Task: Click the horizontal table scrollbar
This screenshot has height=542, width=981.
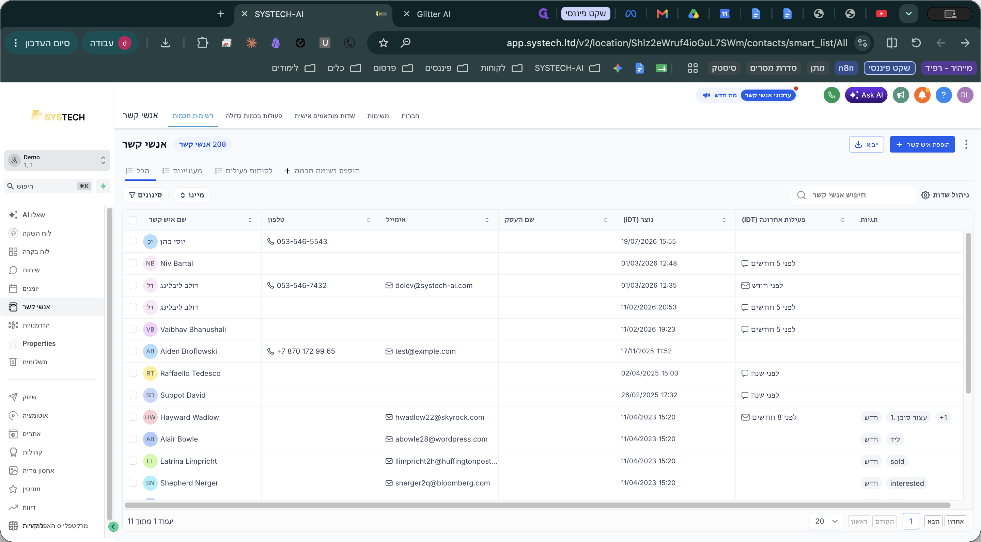Action: pos(538,505)
